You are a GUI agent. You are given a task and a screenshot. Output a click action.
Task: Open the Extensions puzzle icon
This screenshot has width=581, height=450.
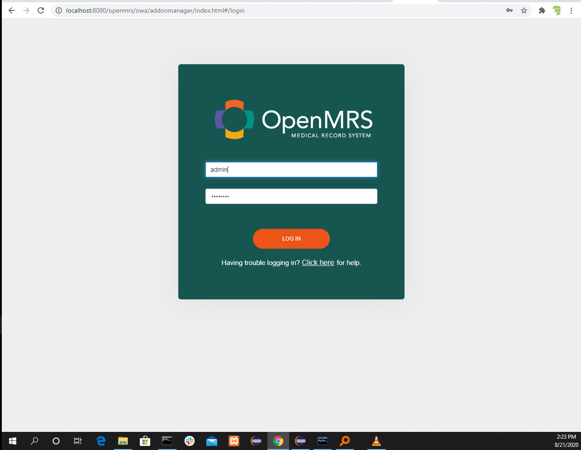542,10
